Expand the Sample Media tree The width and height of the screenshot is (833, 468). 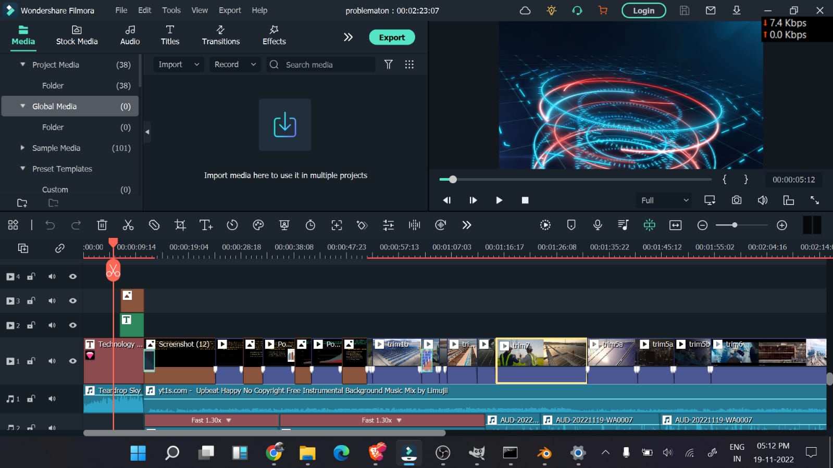[22, 148]
